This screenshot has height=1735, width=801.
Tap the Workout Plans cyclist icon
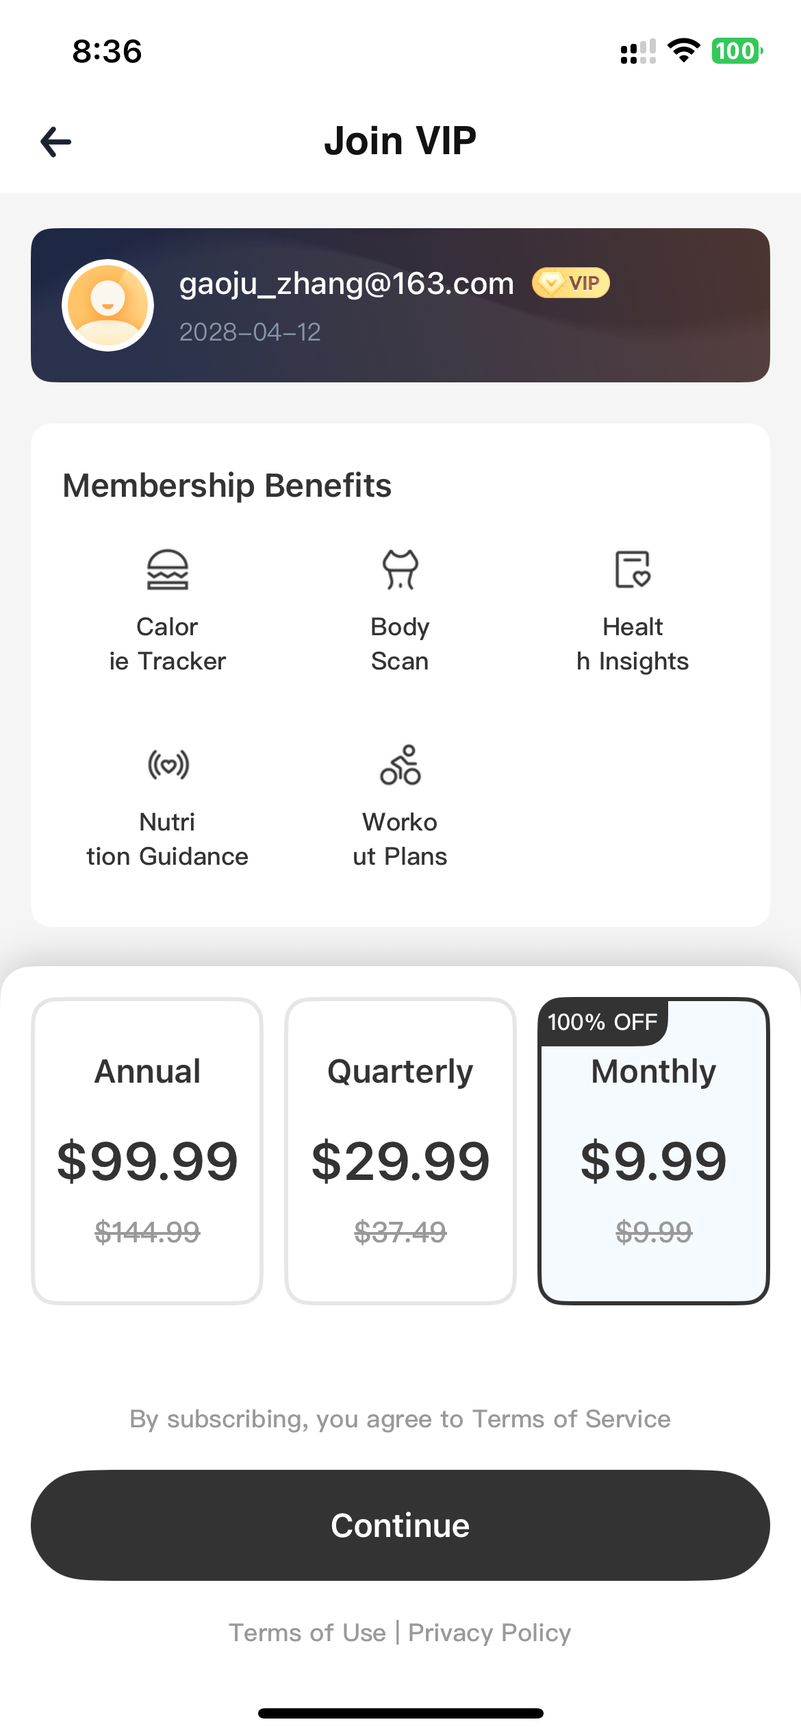point(400,765)
